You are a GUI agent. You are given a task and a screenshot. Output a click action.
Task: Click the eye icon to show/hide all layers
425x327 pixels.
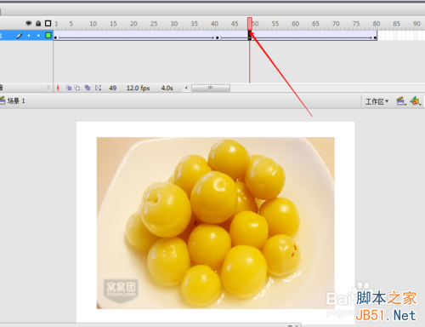tap(29, 23)
